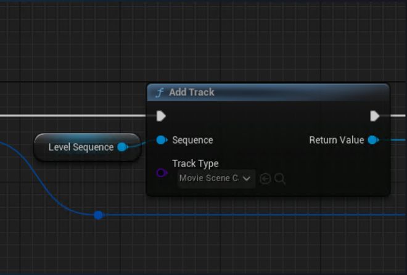Select the Return Value output pin

click(372, 140)
